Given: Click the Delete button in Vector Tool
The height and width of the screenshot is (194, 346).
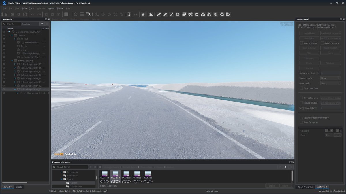Looking at the screenshot, I should 309,63.
